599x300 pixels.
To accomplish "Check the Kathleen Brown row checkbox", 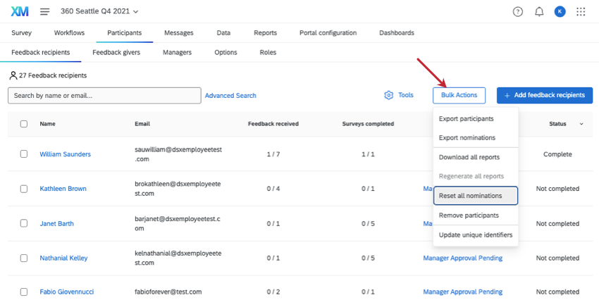I will tap(24, 189).
